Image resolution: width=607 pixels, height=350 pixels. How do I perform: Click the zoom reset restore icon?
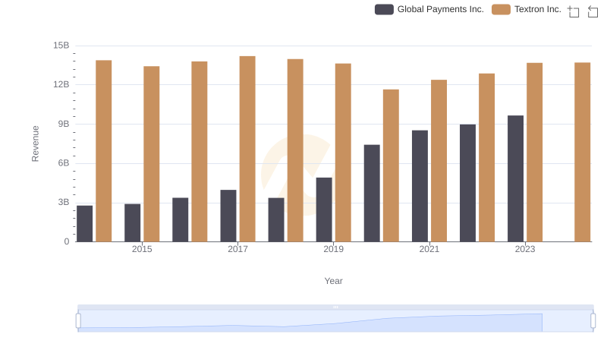(x=593, y=11)
